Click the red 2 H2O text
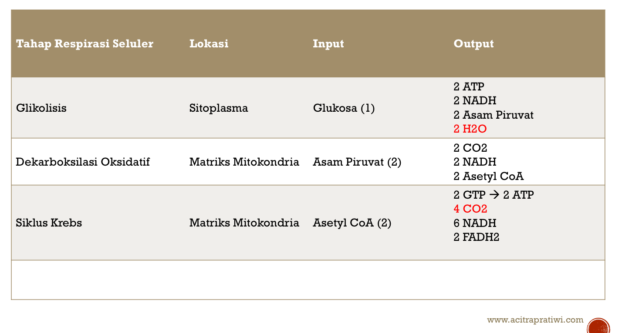Screen dimensions: 622x333 (x=470, y=129)
